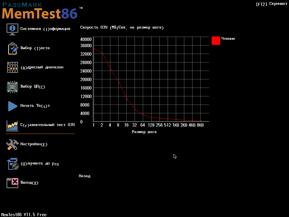Click the Exit red X icon
The height and width of the screenshot is (217, 289).
coord(12,183)
